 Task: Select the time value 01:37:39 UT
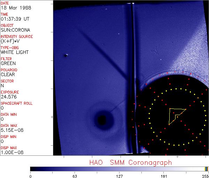coord(15,19)
